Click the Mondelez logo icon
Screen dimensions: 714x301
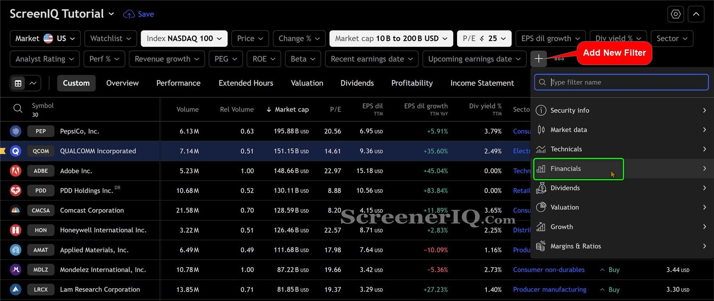click(x=16, y=269)
